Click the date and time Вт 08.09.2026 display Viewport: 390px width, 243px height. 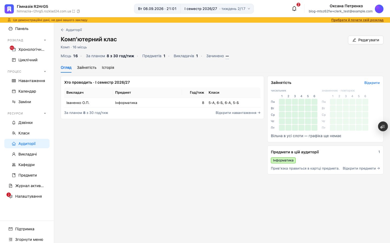[x=157, y=9]
